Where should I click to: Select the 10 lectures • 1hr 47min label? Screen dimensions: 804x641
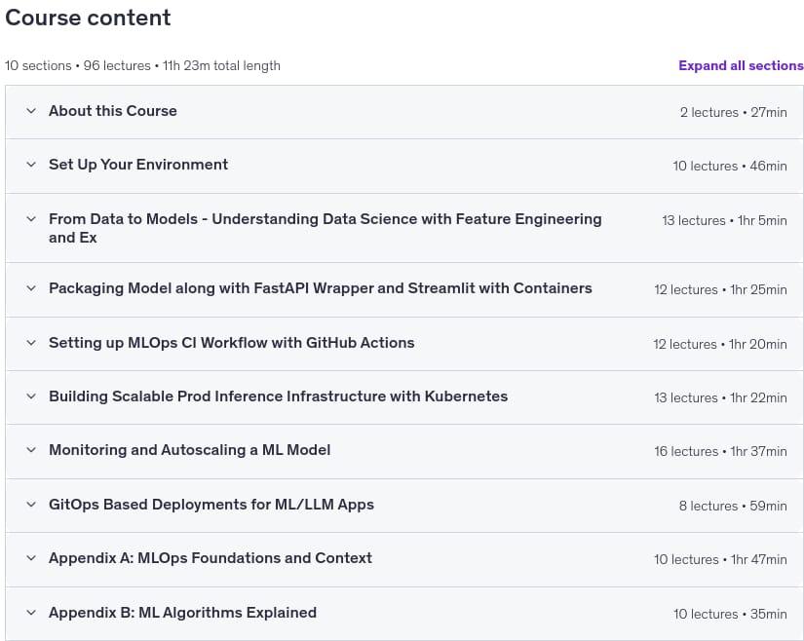(720, 559)
